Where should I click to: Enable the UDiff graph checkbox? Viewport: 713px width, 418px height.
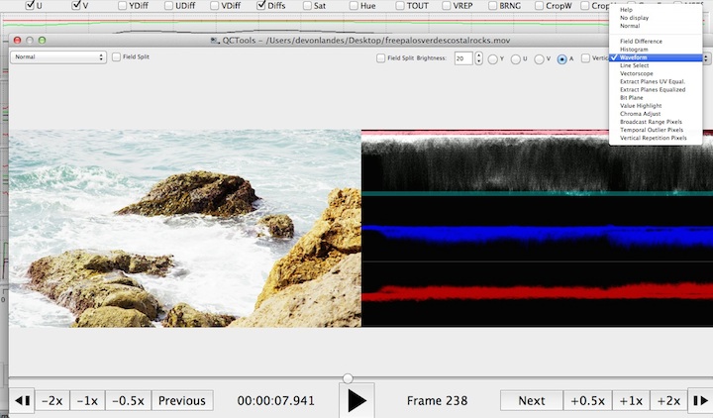(x=168, y=6)
